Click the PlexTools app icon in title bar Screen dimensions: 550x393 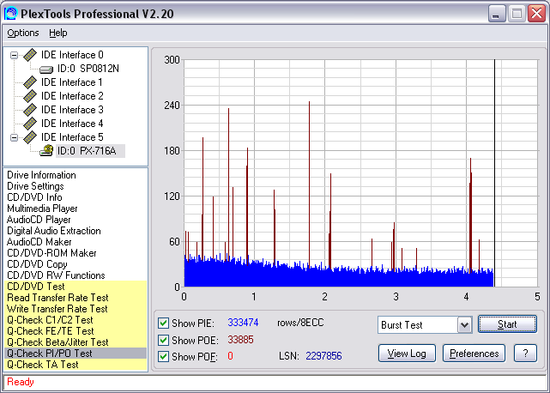[10, 14]
